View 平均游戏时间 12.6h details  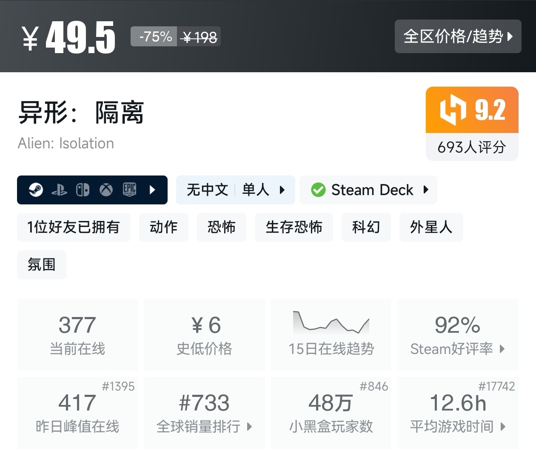click(458, 412)
